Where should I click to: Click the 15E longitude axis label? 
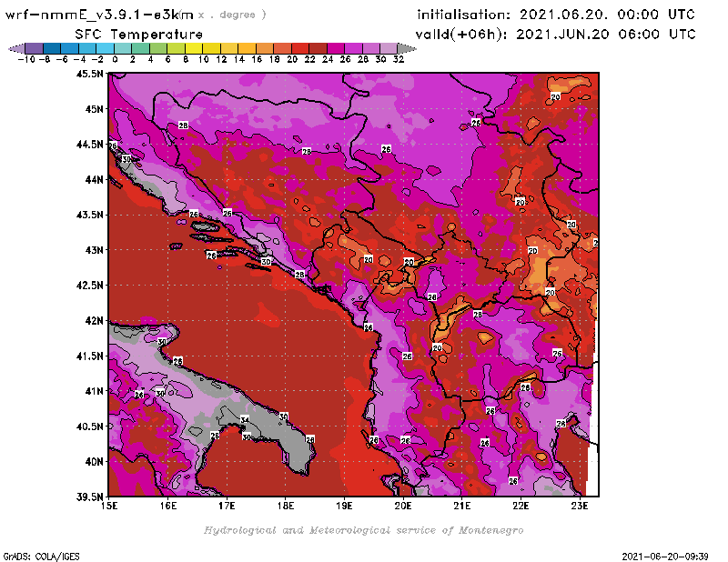[109, 506]
